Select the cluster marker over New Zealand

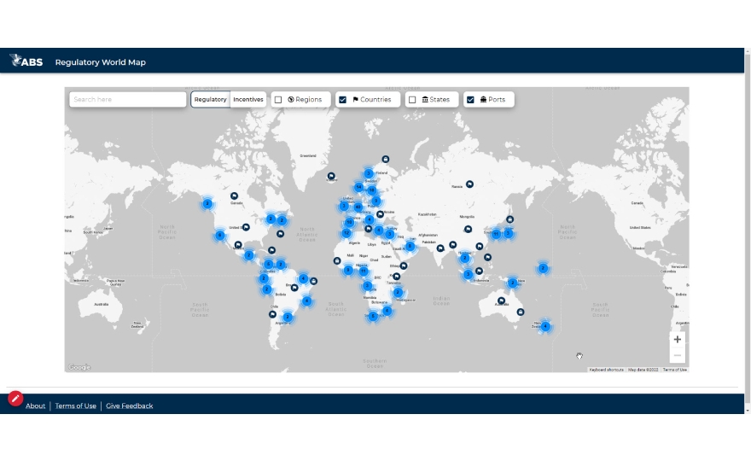click(x=545, y=326)
